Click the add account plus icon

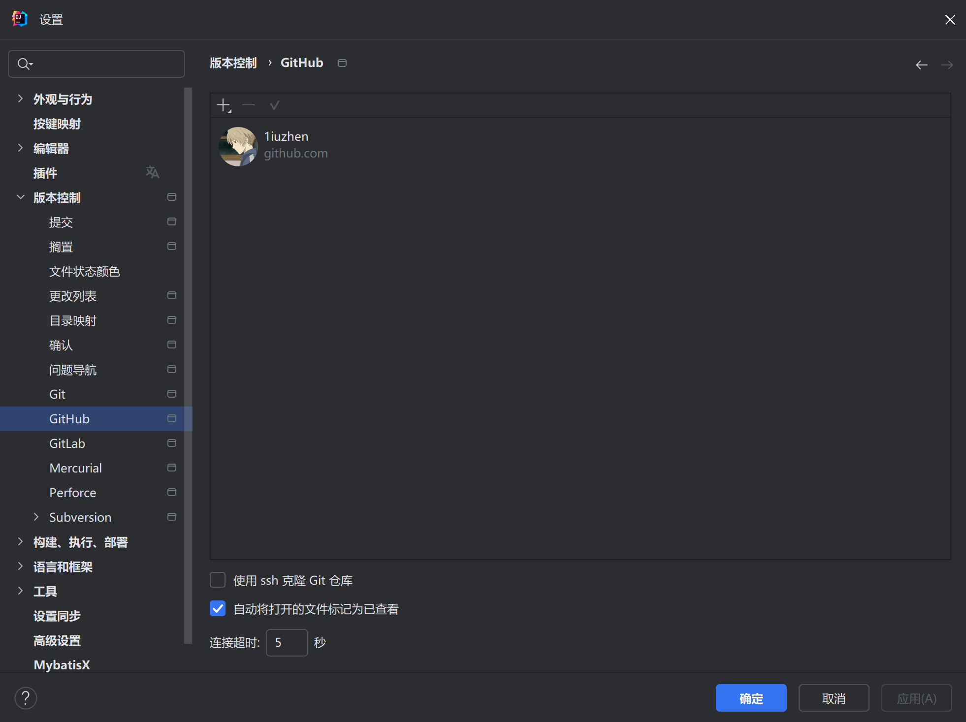(x=224, y=105)
